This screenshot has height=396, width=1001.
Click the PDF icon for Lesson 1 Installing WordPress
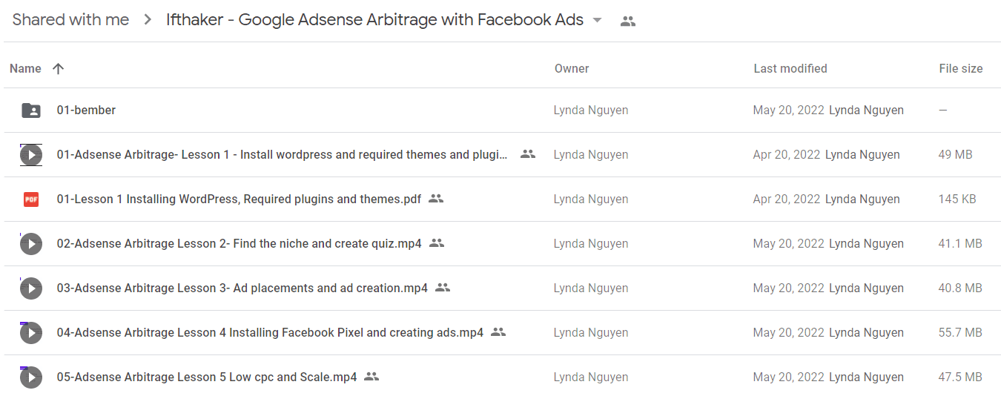click(31, 199)
